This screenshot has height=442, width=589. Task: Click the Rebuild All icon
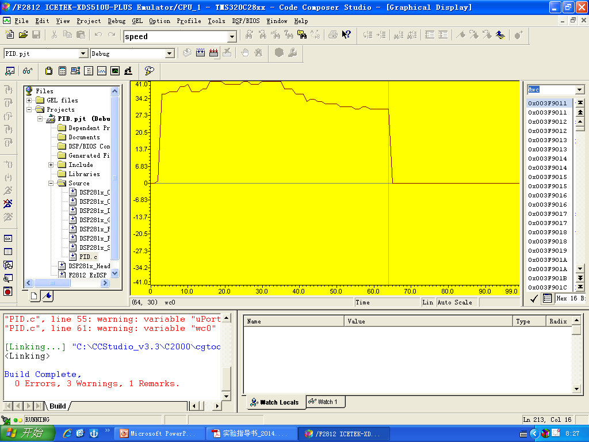point(214,52)
